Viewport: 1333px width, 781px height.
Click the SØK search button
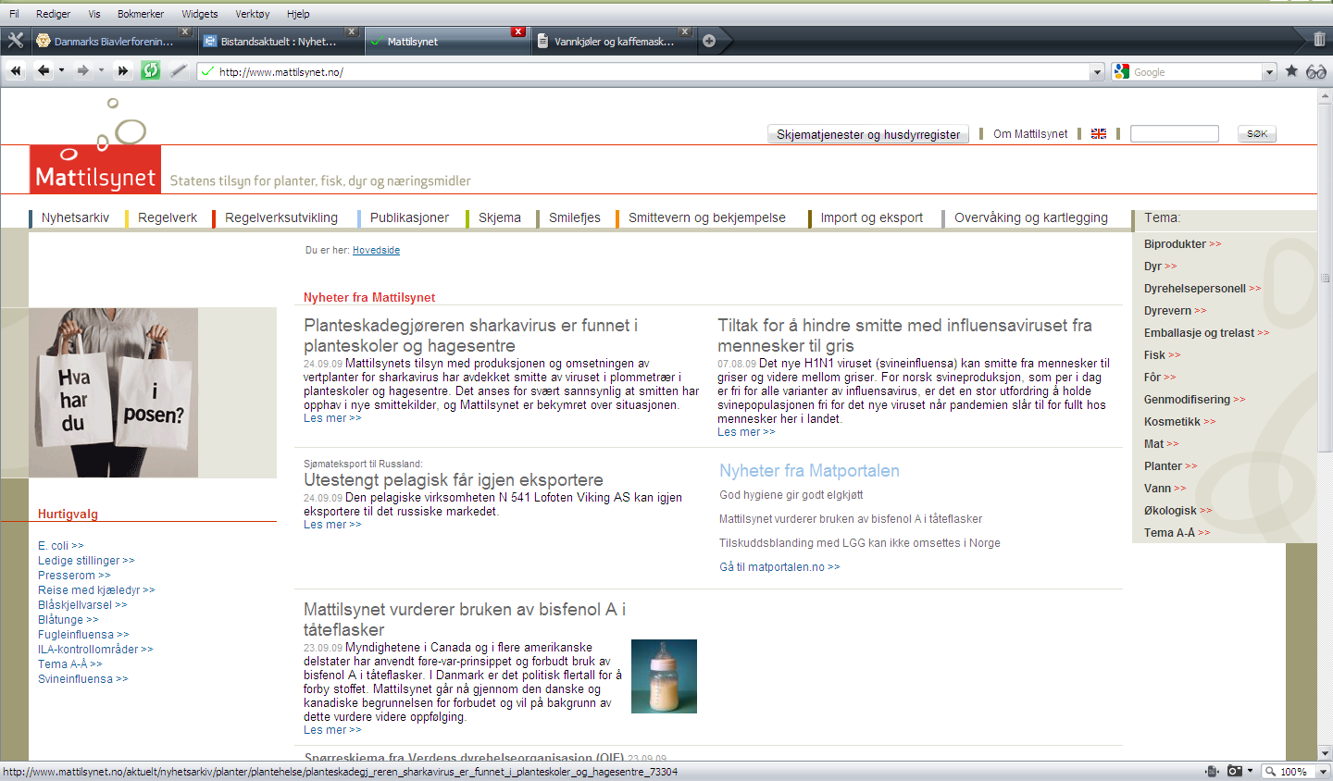pos(1257,134)
